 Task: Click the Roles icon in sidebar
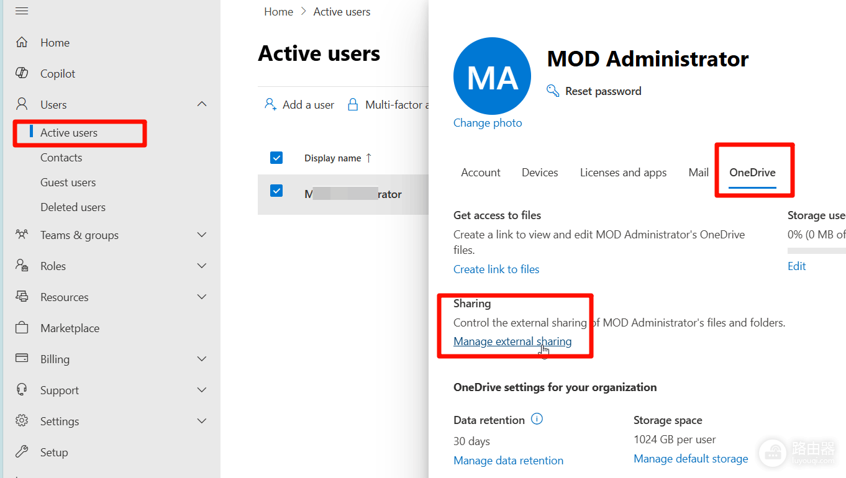[x=22, y=266]
